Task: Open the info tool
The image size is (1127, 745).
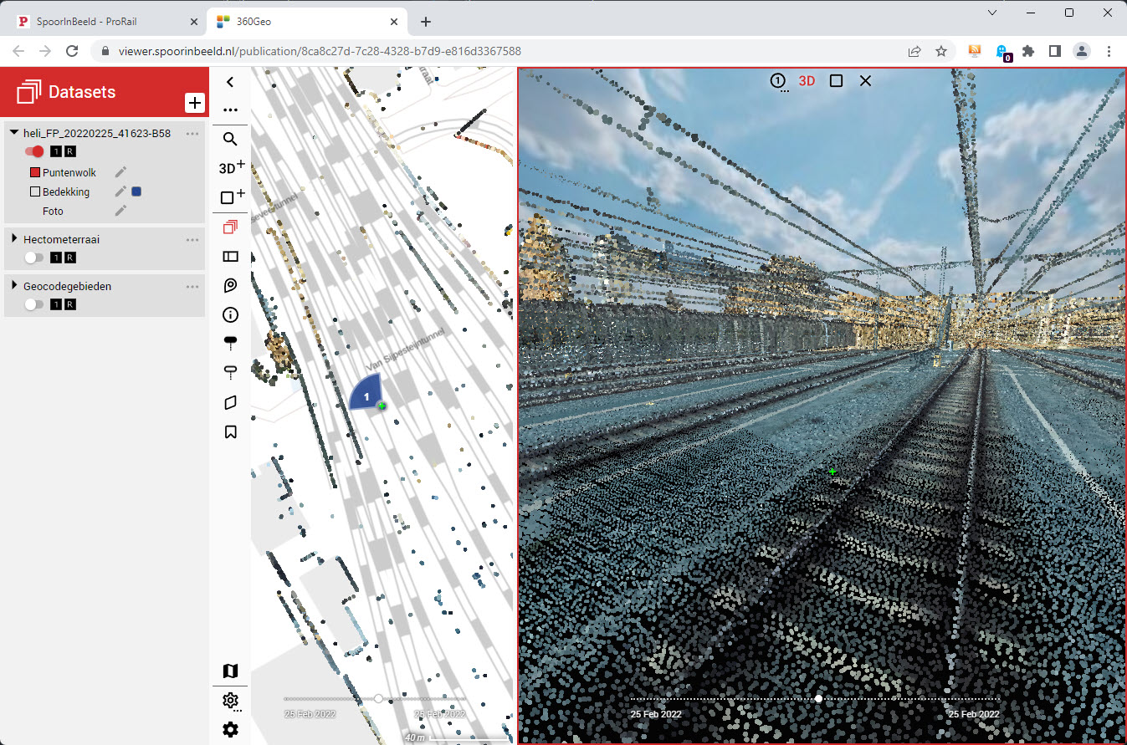Action: (x=230, y=315)
